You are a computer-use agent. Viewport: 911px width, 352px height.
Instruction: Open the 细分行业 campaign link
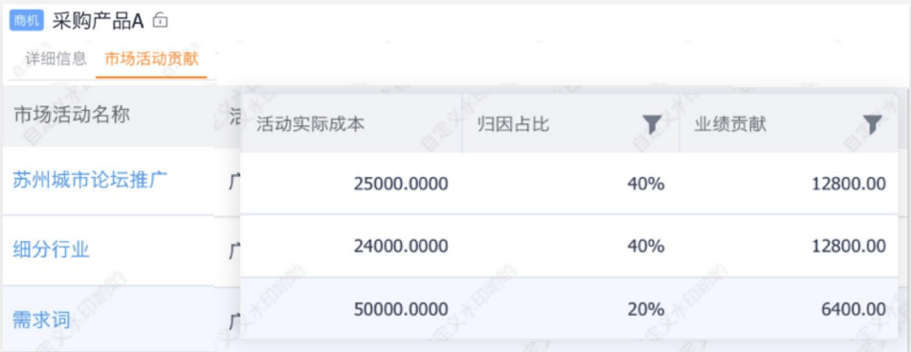click(x=51, y=250)
